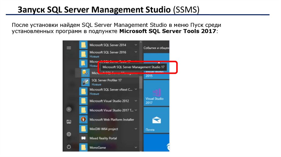Screen dimensions: 281x157
Task: Expand Microsoft SQL Server 2016 chevron
Action: pyautogui.click(x=136, y=52)
